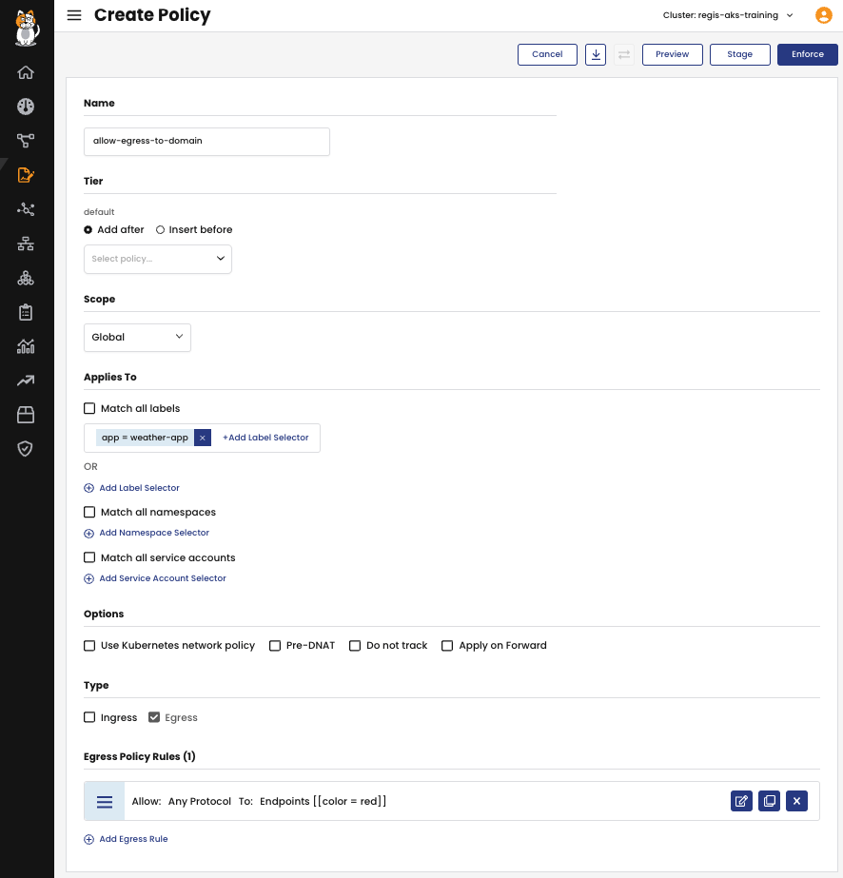This screenshot has width=843, height=878.
Task: Click the user profile avatar icon
Action: pyautogui.click(x=823, y=15)
